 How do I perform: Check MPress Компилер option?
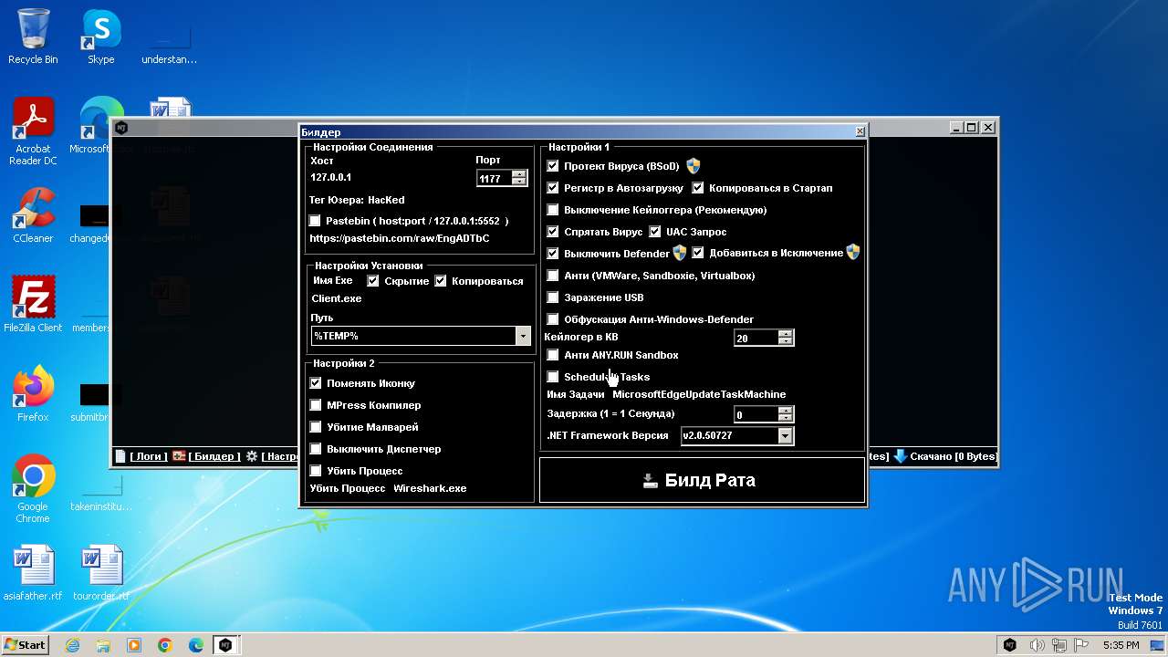tap(316, 405)
